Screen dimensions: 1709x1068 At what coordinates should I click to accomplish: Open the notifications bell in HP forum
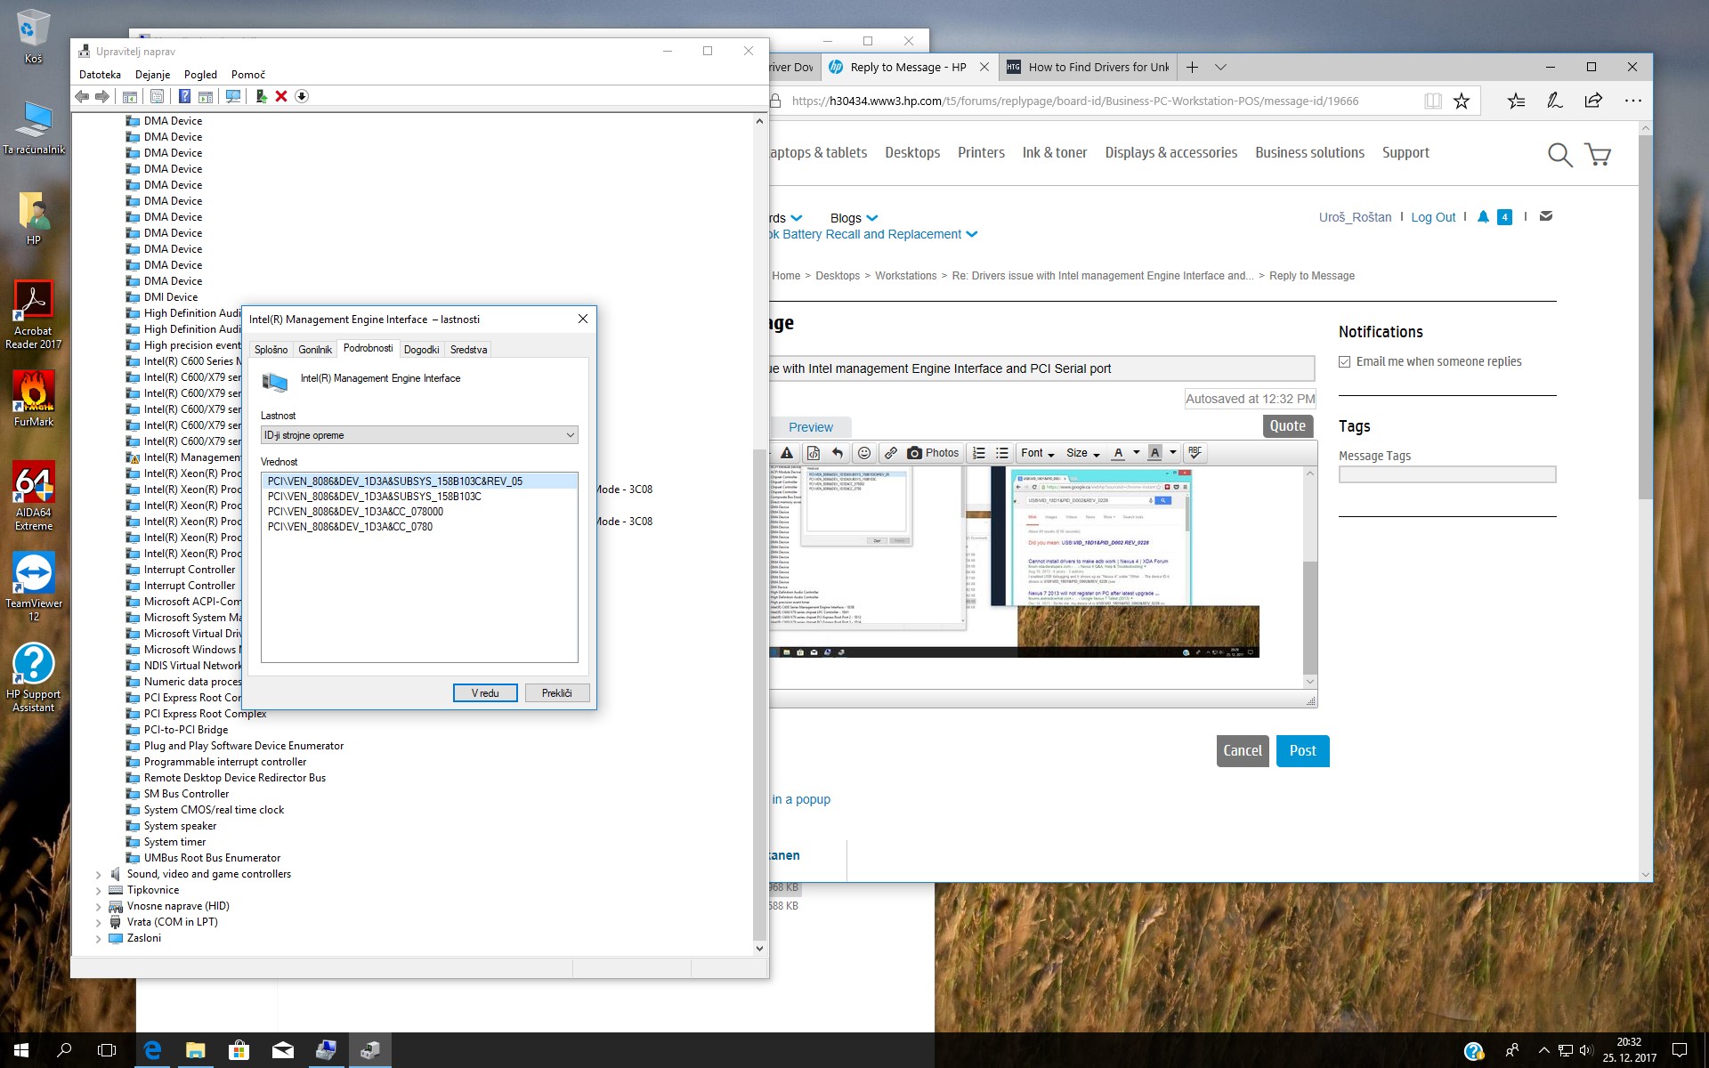pos(1483,216)
